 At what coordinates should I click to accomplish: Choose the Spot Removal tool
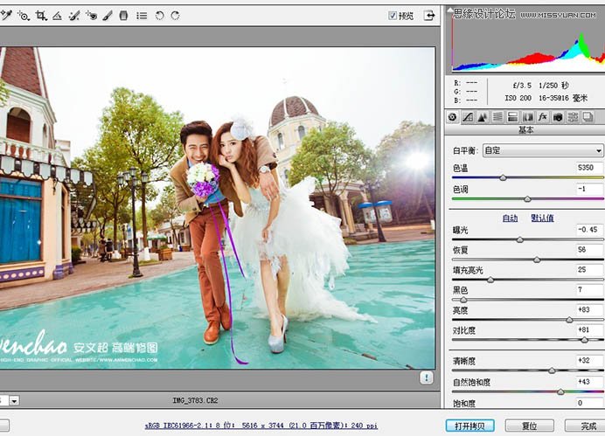coord(74,16)
